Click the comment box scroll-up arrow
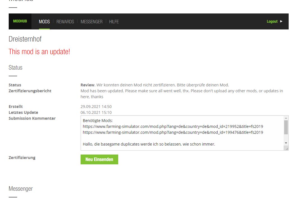 (x=286, y=118)
